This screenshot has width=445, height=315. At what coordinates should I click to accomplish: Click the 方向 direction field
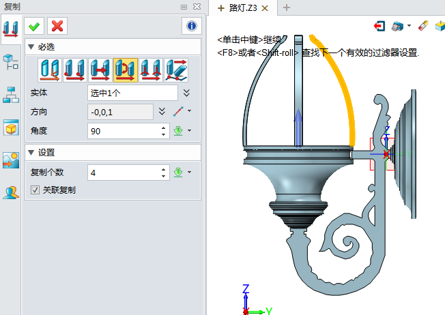pyautogui.click(x=120, y=112)
